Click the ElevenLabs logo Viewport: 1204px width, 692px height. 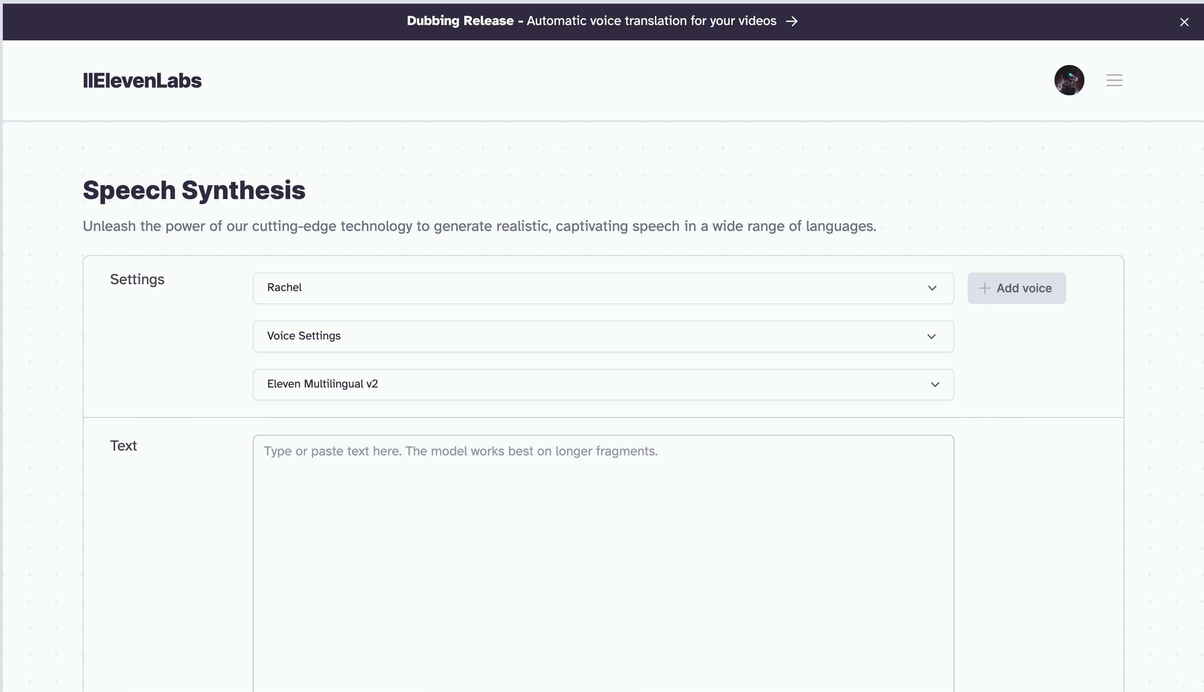click(142, 80)
